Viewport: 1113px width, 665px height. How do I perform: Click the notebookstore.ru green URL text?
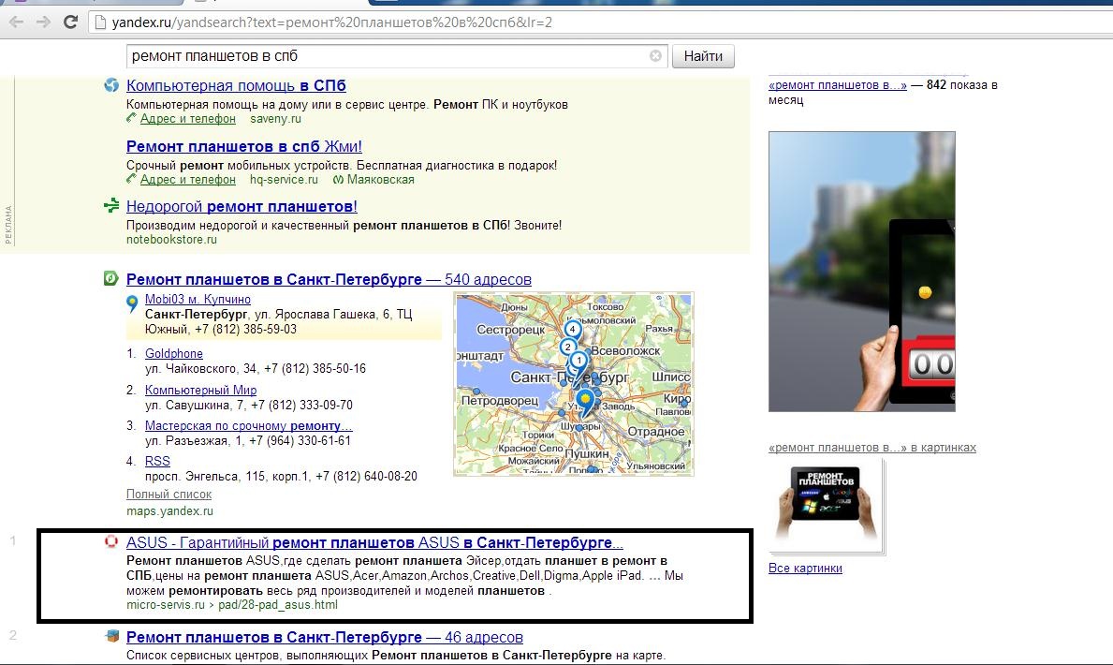(x=172, y=240)
